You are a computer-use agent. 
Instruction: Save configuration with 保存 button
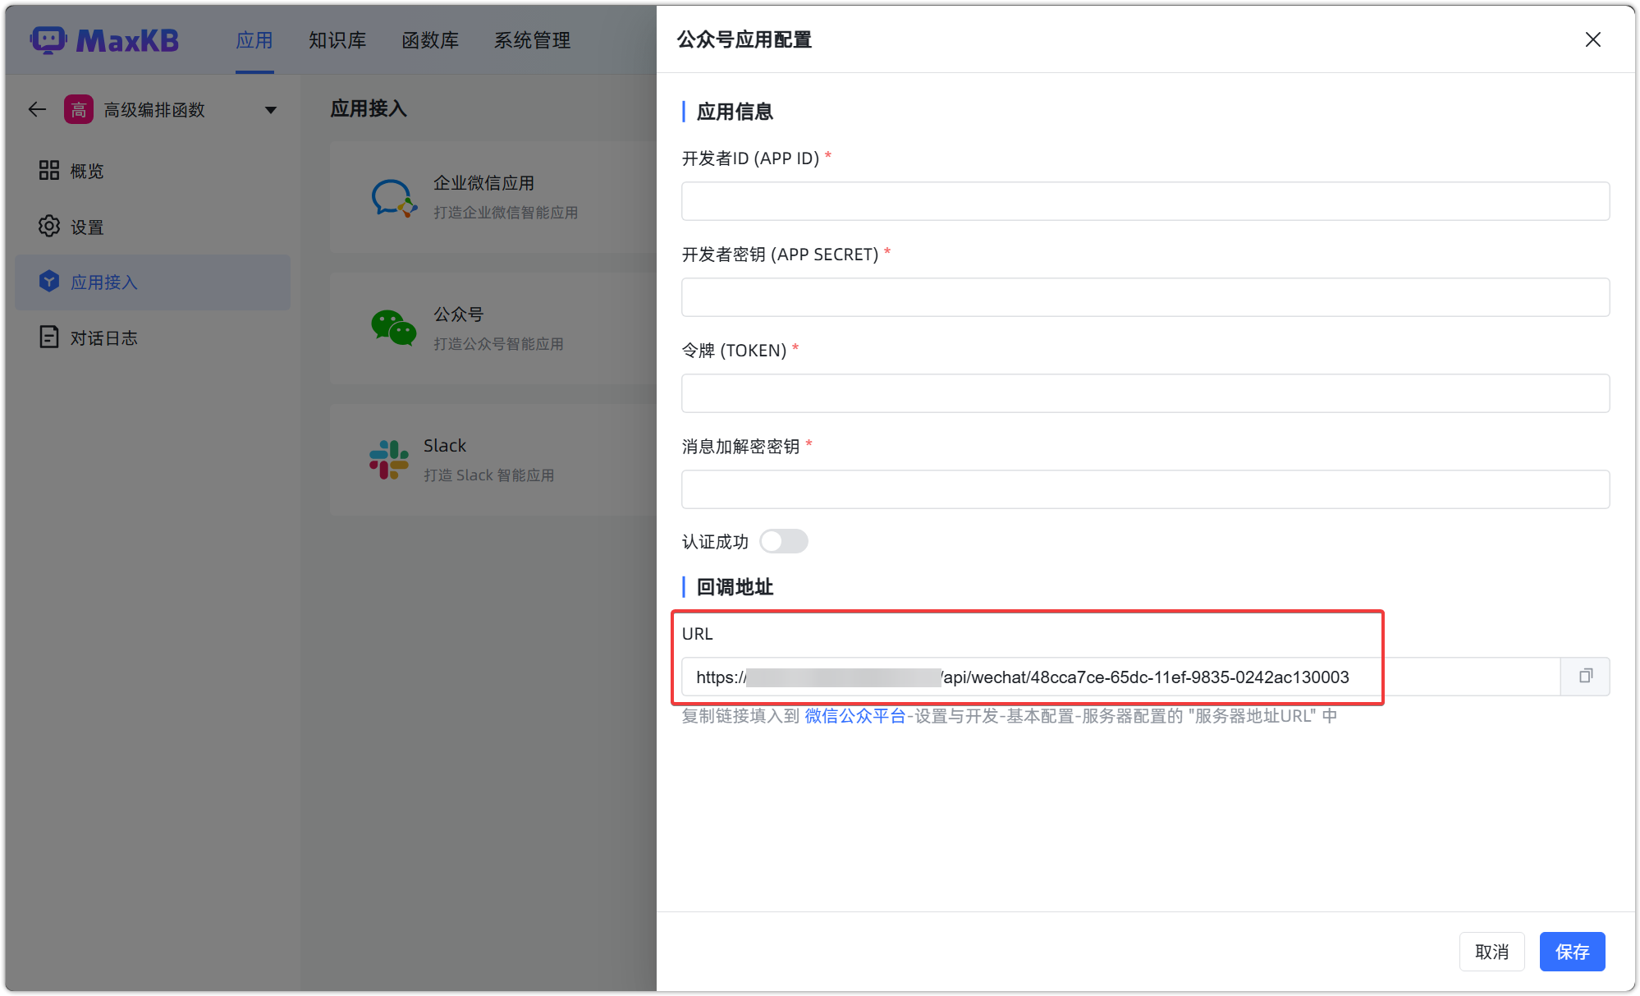(x=1572, y=951)
